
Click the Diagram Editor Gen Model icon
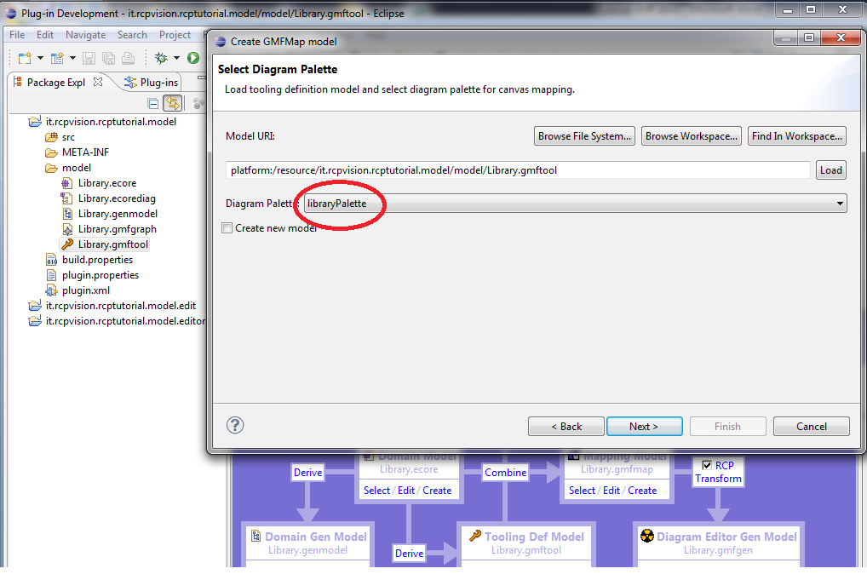pos(647,536)
